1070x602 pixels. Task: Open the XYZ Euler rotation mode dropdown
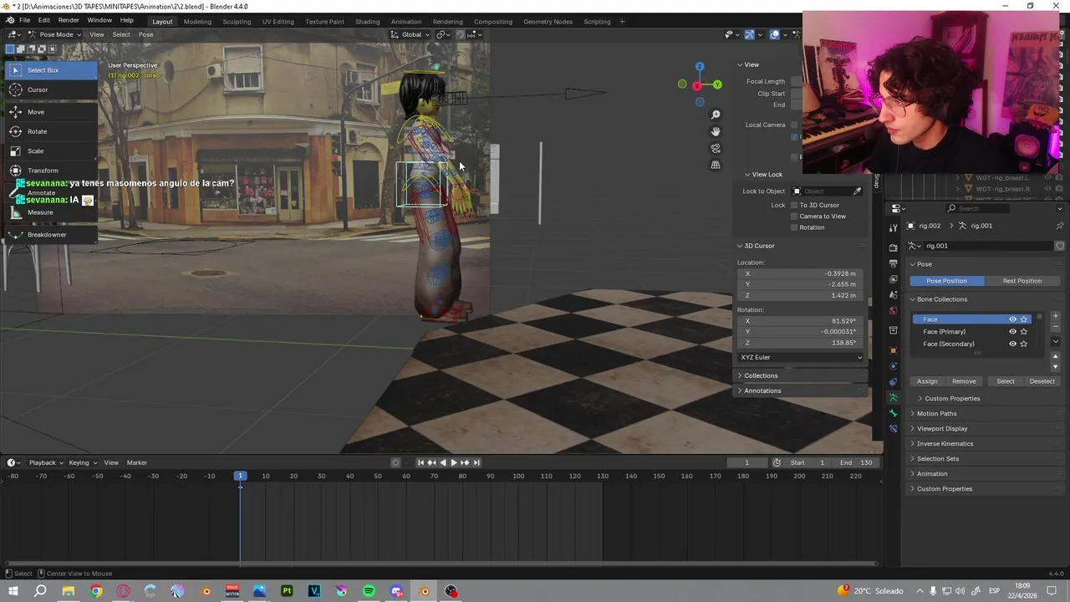point(800,357)
